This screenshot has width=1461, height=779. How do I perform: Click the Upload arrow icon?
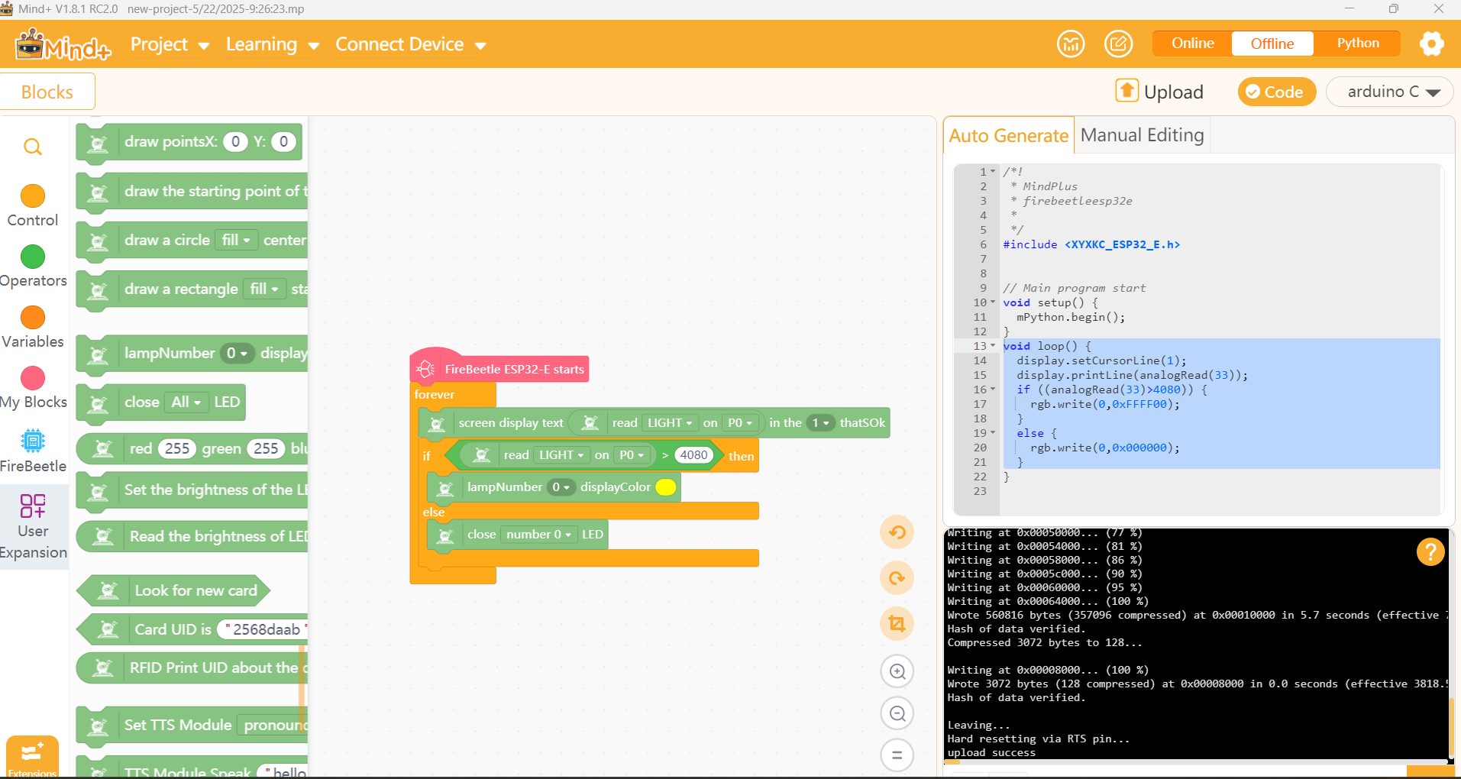point(1127,90)
